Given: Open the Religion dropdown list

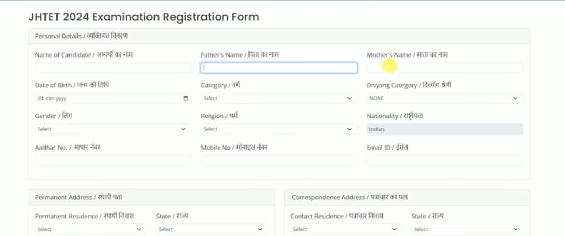Looking at the screenshot, I should point(279,129).
